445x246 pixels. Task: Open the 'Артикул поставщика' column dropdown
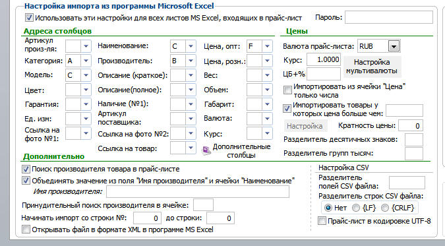pyautogui.click(x=191, y=119)
